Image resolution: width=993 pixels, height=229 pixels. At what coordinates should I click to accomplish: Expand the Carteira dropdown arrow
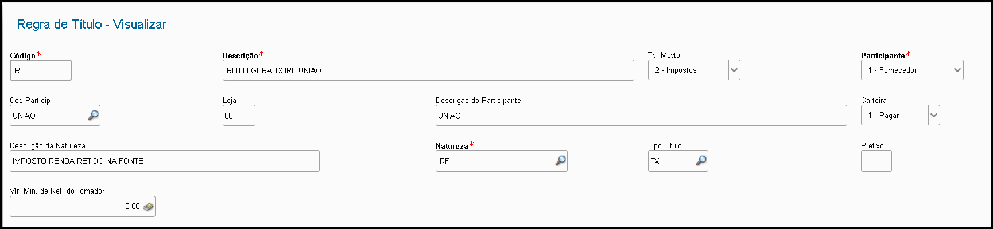point(934,116)
